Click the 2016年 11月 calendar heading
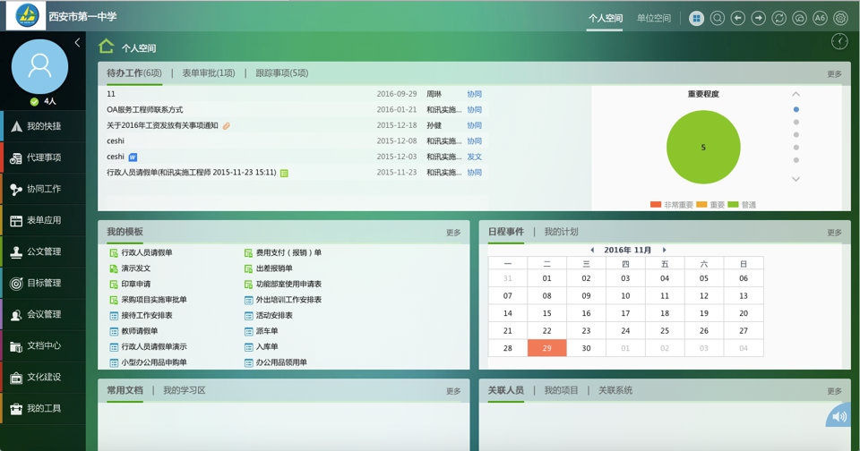 [x=627, y=250]
